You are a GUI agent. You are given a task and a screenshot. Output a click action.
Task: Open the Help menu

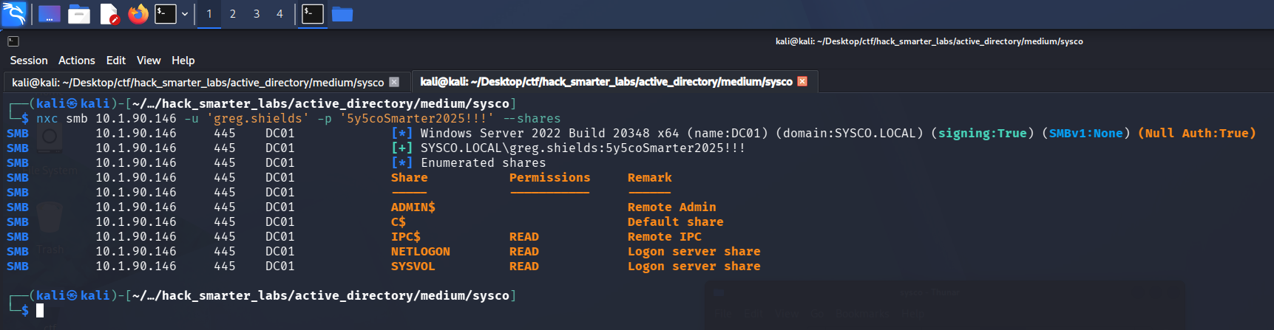pos(183,61)
